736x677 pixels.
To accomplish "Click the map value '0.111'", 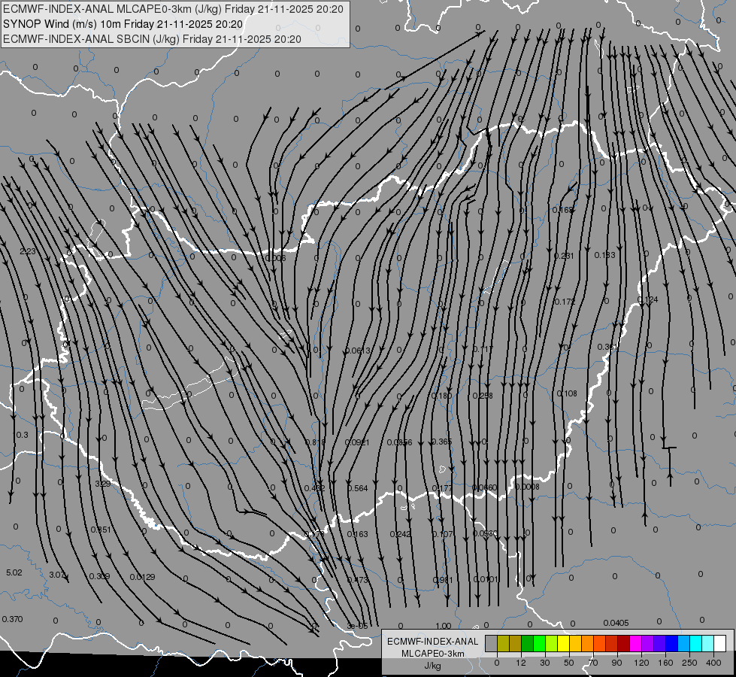I will 483,349.
